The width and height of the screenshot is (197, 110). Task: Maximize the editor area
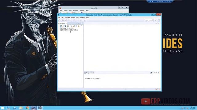pos(159,23)
